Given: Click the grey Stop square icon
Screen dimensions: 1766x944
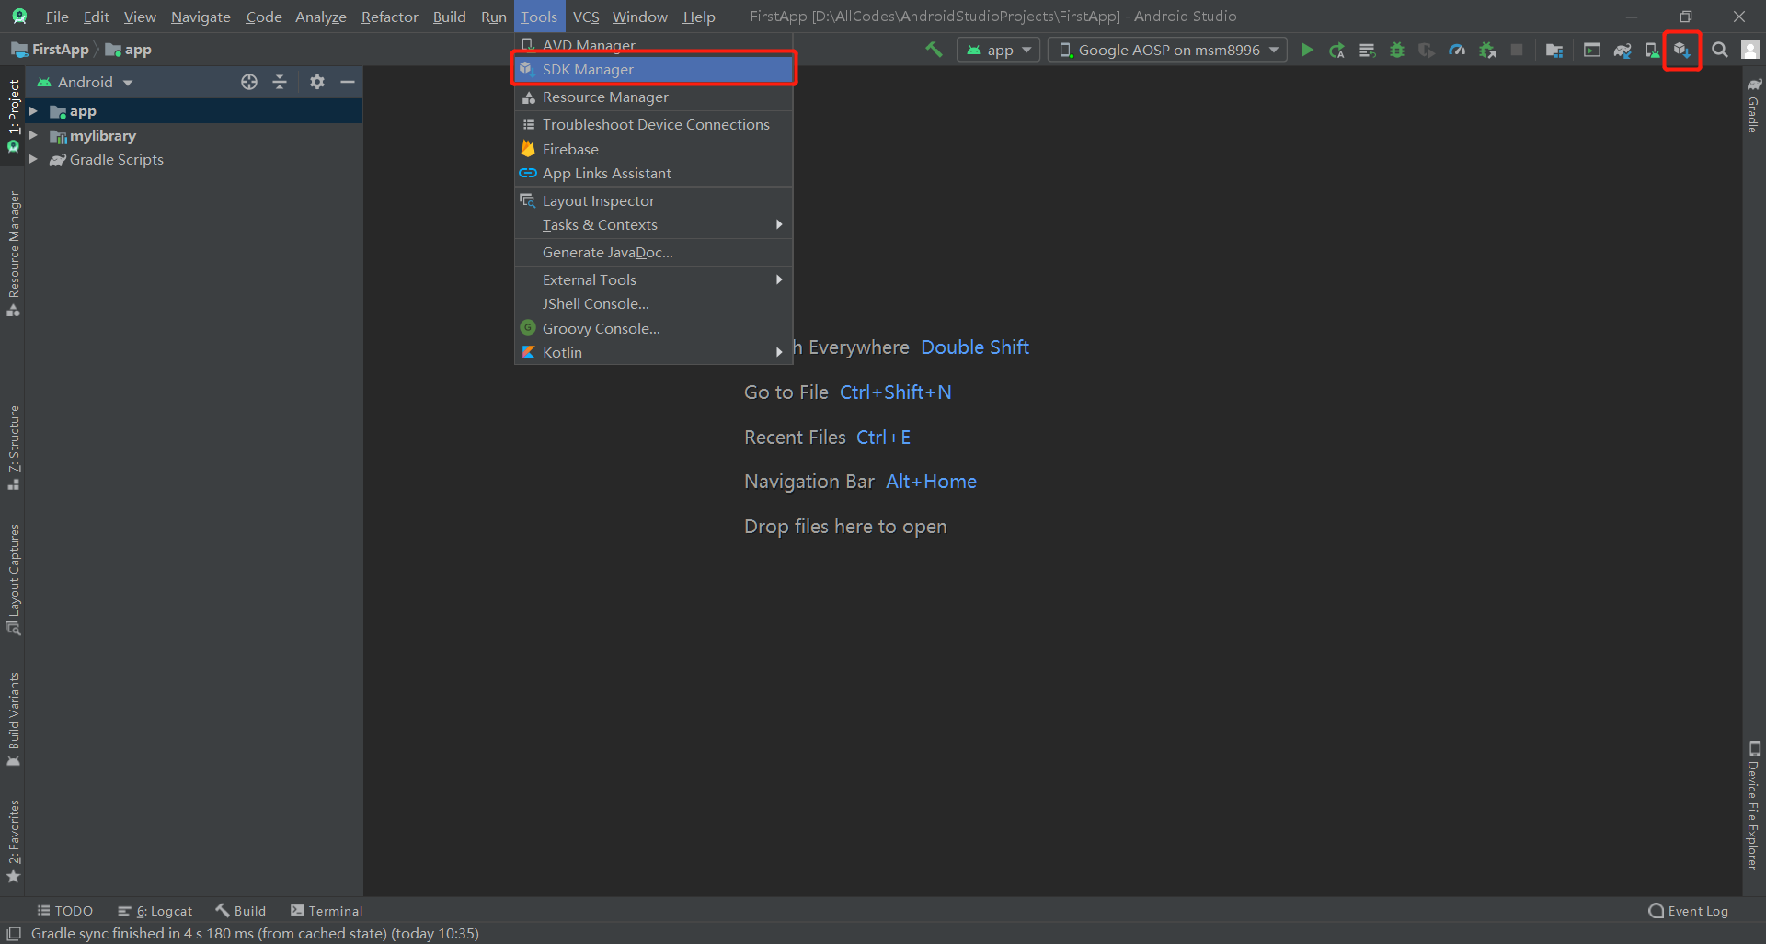Looking at the screenshot, I should click(x=1517, y=50).
